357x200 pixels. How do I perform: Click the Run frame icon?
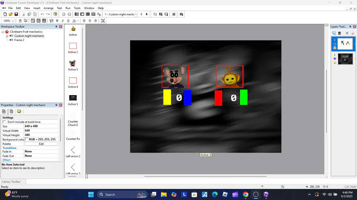tap(166, 14)
